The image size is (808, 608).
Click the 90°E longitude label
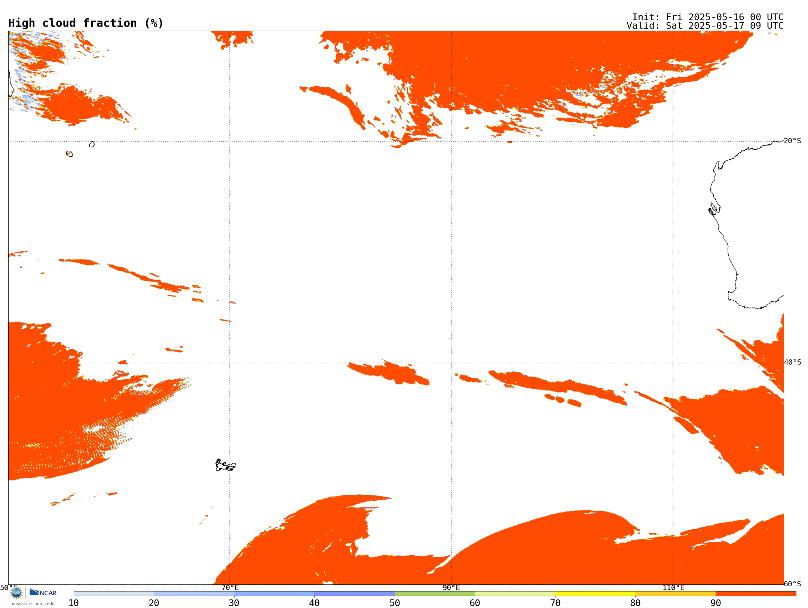tap(451, 588)
